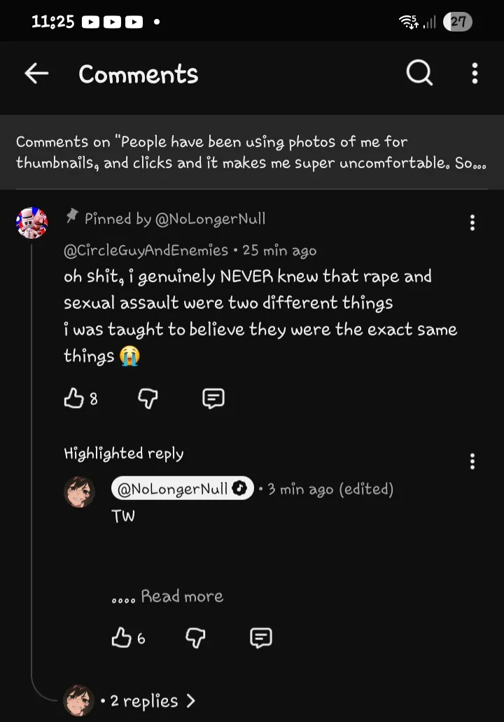This screenshot has height=722, width=504.
Task: Dislike the NoLongerNull highlighted reply
Action: [195, 638]
